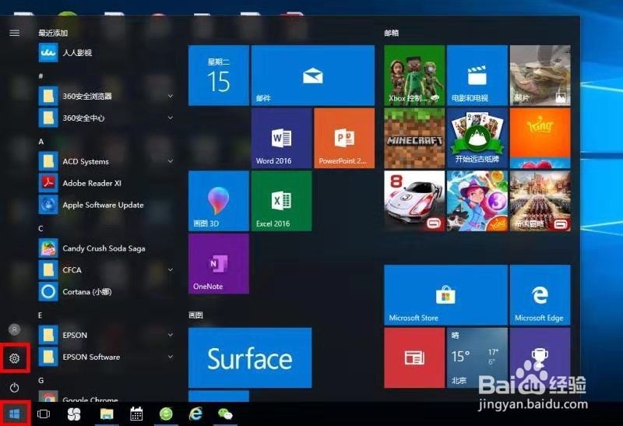The width and height of the screenshot is (623, 426).
Task: Open the Settings gear in Start menu
Action: [14, 358]
